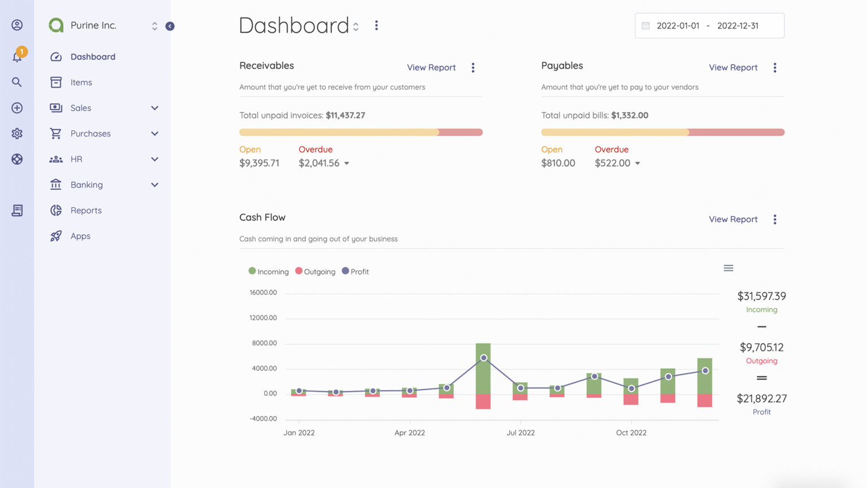Click the Apps rocket icon
Image resolution: width=867 pixels, height=488 pixels.
(x=56, y=236)
